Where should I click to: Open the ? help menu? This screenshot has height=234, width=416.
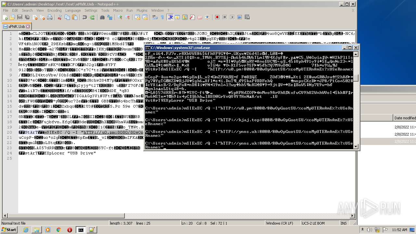168,10
